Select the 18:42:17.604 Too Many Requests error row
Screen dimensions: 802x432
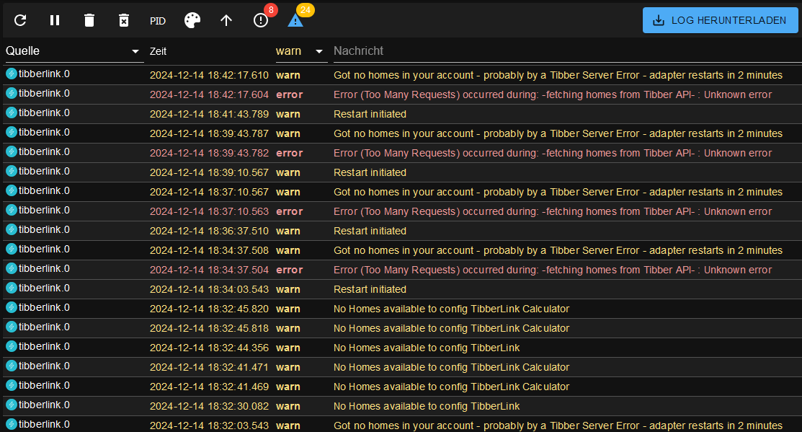click(552, 94)
